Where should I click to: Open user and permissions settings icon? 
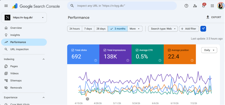pos(195,6)
